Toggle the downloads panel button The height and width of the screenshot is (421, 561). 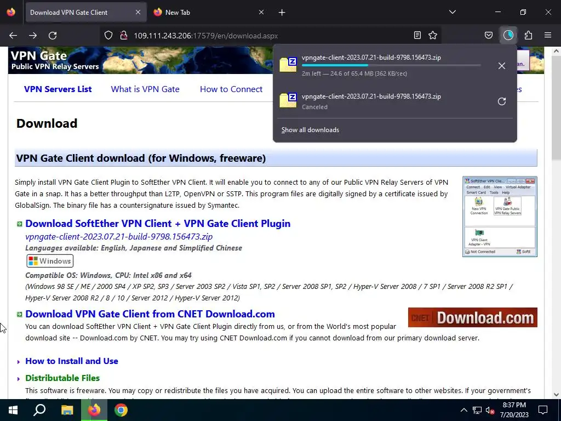click(508, 35)
